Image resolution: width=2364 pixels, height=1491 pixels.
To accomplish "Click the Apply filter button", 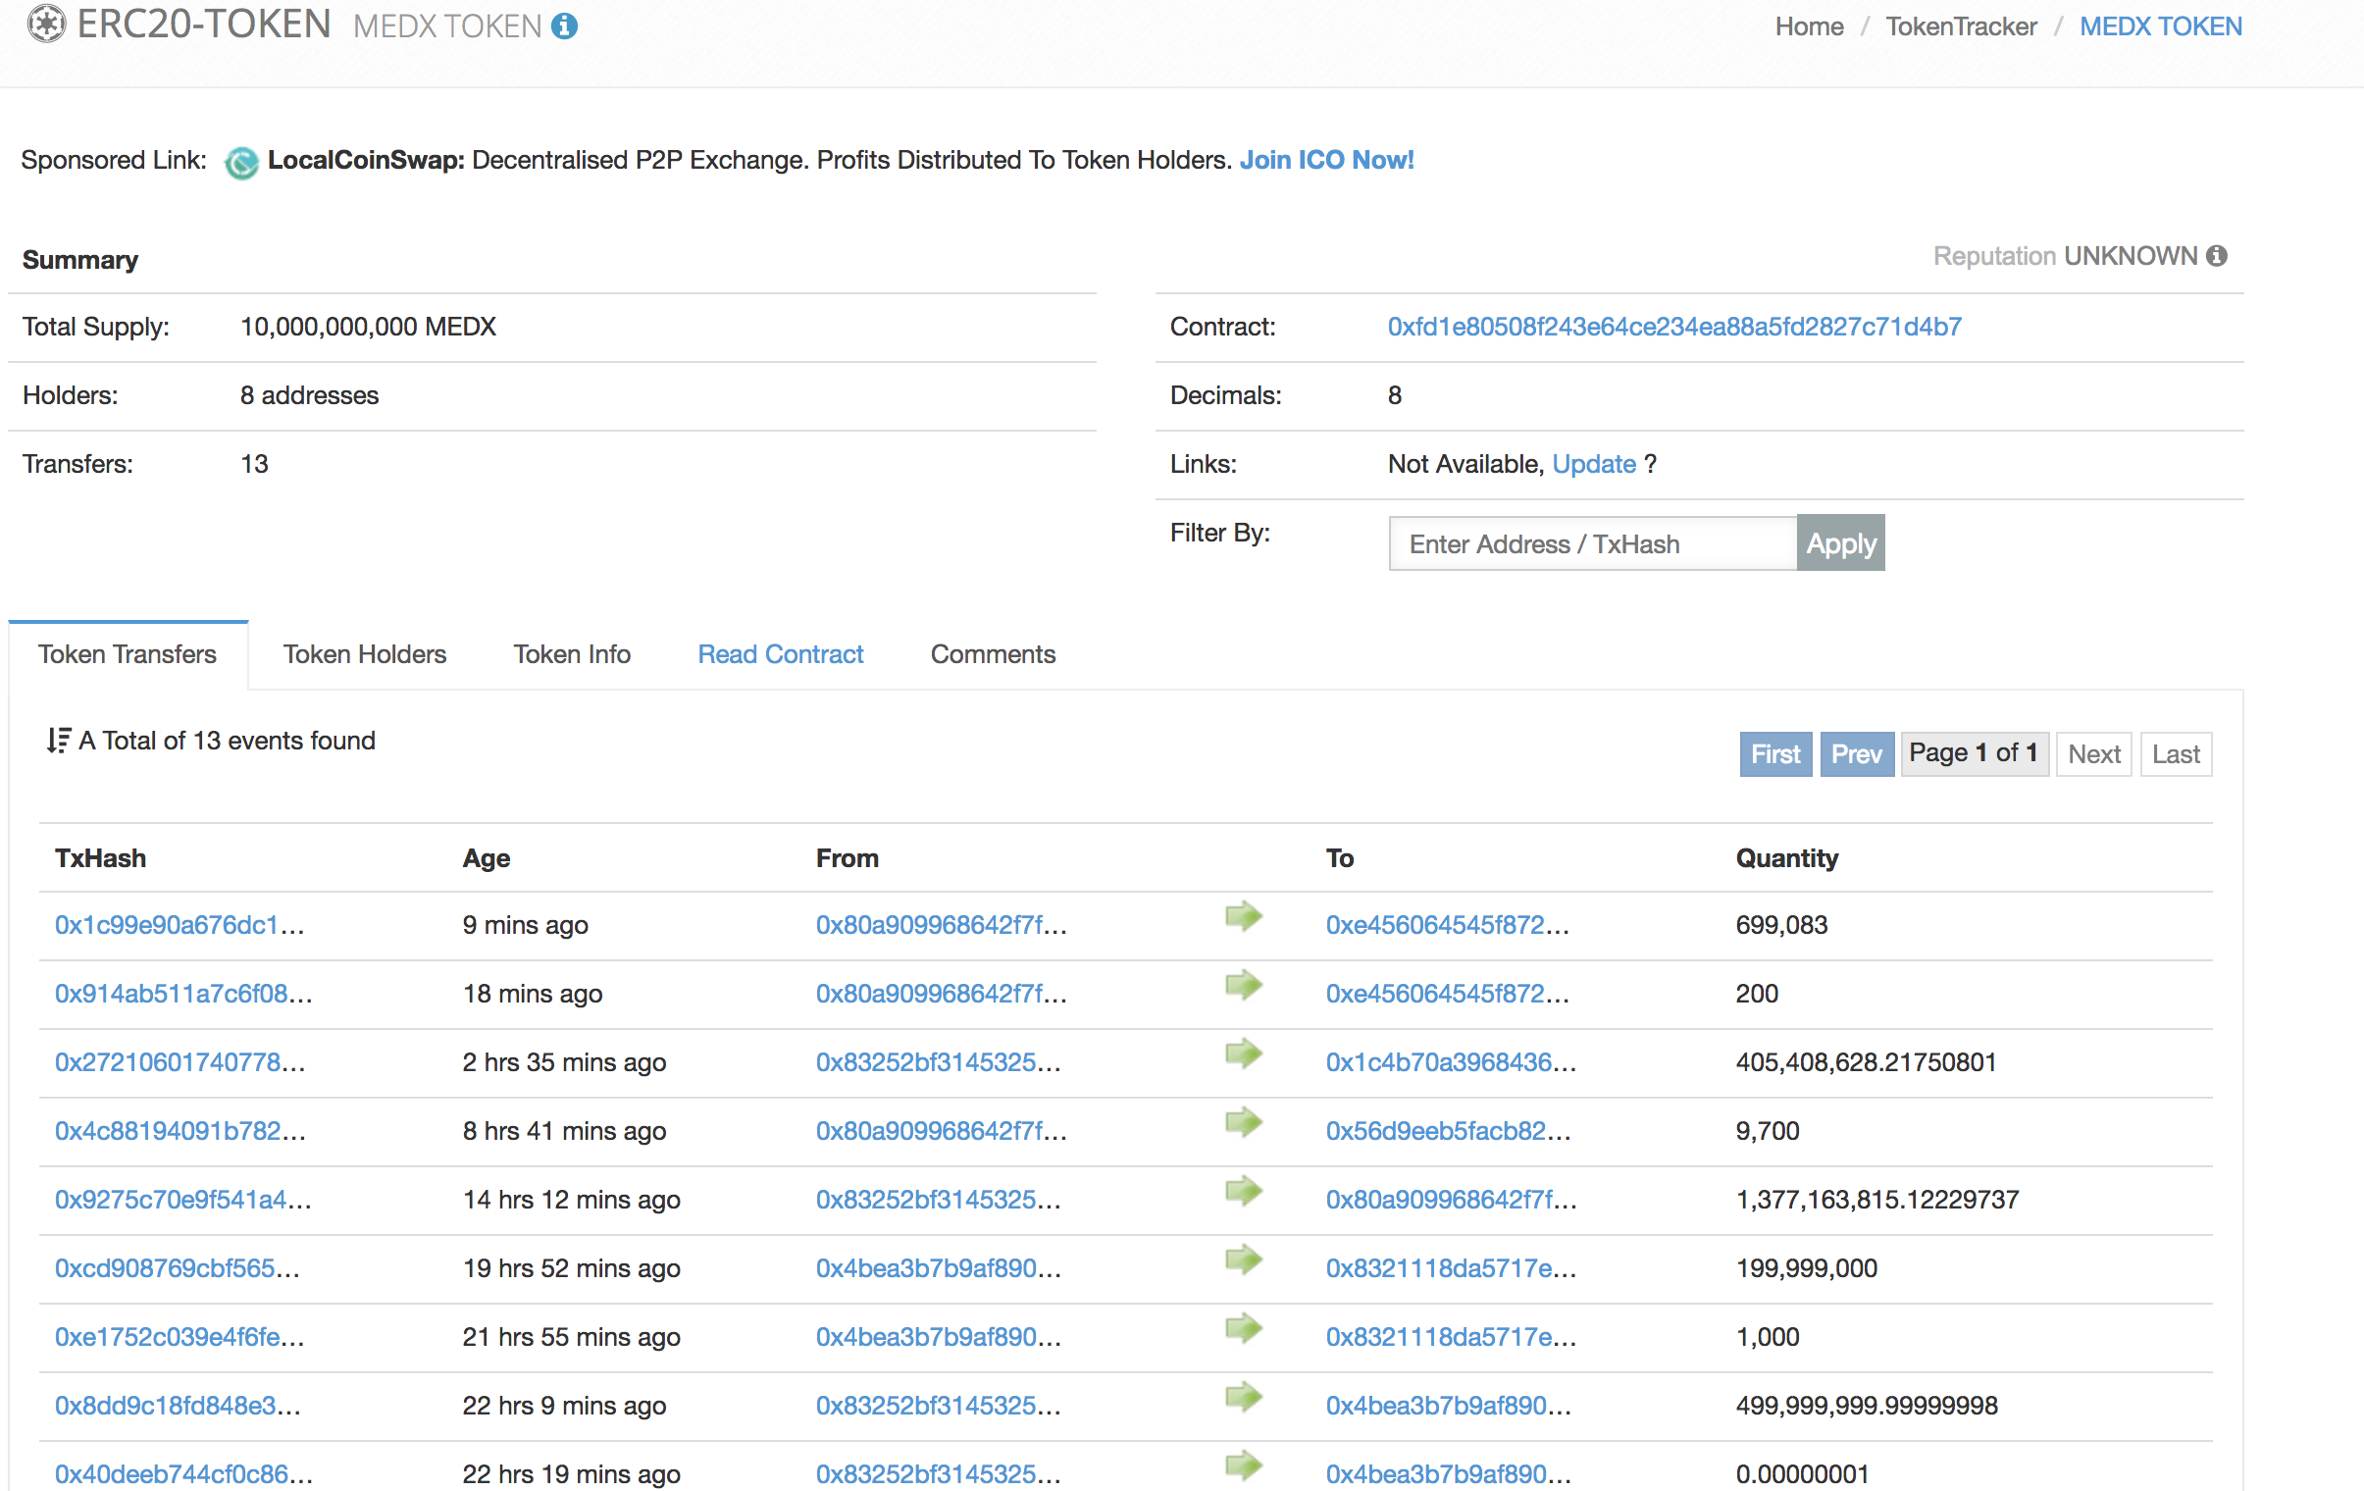I will coord(1841,543).
